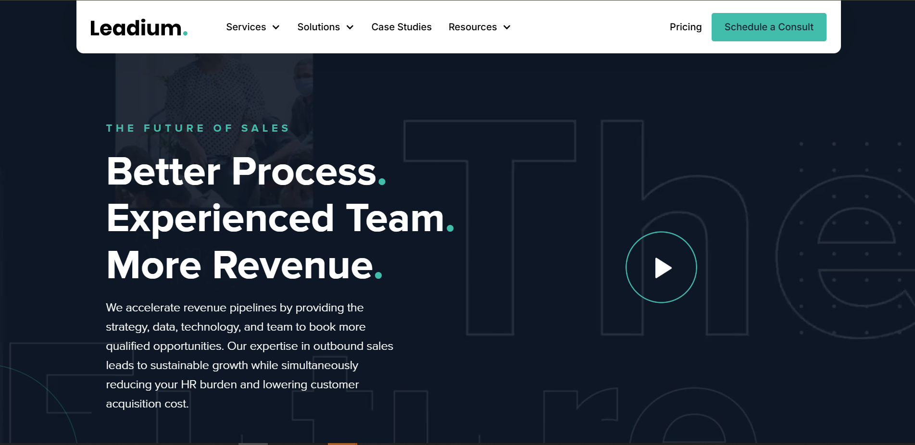The image size is (915, 445).
Task: Click the 'More Revenue.' headline
Action: [x=244, y=265]
